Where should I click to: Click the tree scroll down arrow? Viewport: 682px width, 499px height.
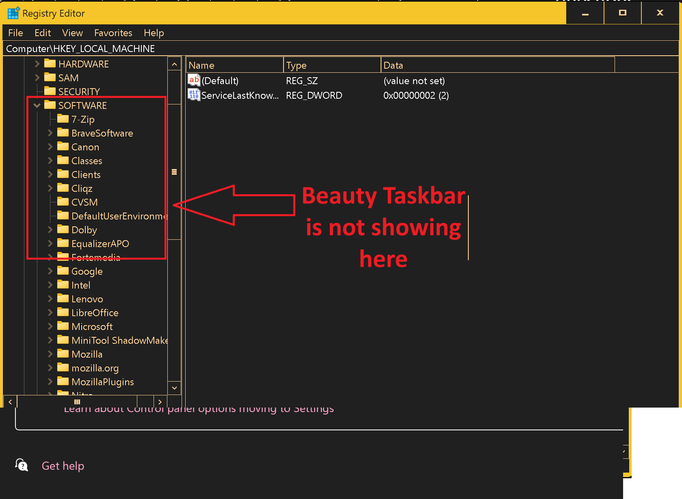[174, 388]
